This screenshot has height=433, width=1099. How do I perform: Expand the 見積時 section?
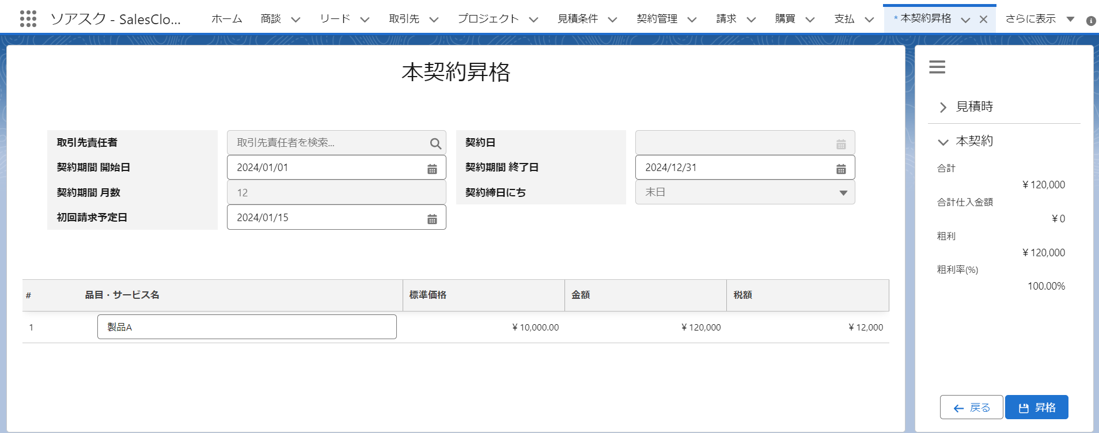(943, 107)
